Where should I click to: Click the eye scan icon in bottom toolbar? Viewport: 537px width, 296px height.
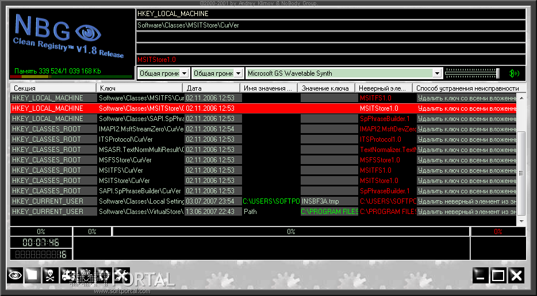click(x=15, y=275)
